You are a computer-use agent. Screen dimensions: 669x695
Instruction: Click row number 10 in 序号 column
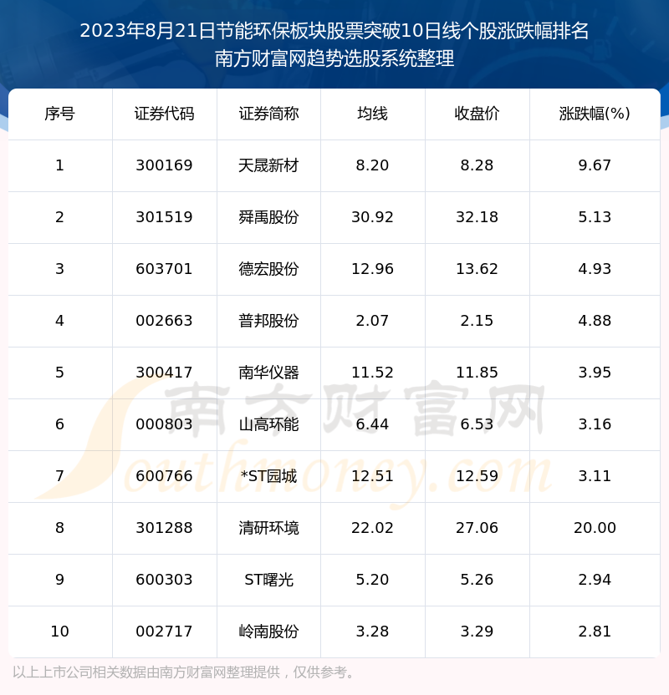[60, 632]
